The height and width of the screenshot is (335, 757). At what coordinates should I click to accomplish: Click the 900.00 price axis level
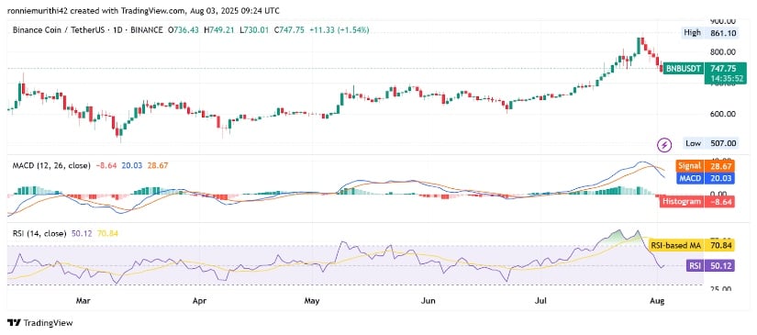point(722,21)
